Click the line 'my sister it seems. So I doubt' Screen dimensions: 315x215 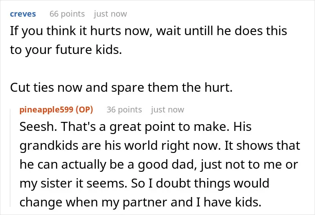144,183
